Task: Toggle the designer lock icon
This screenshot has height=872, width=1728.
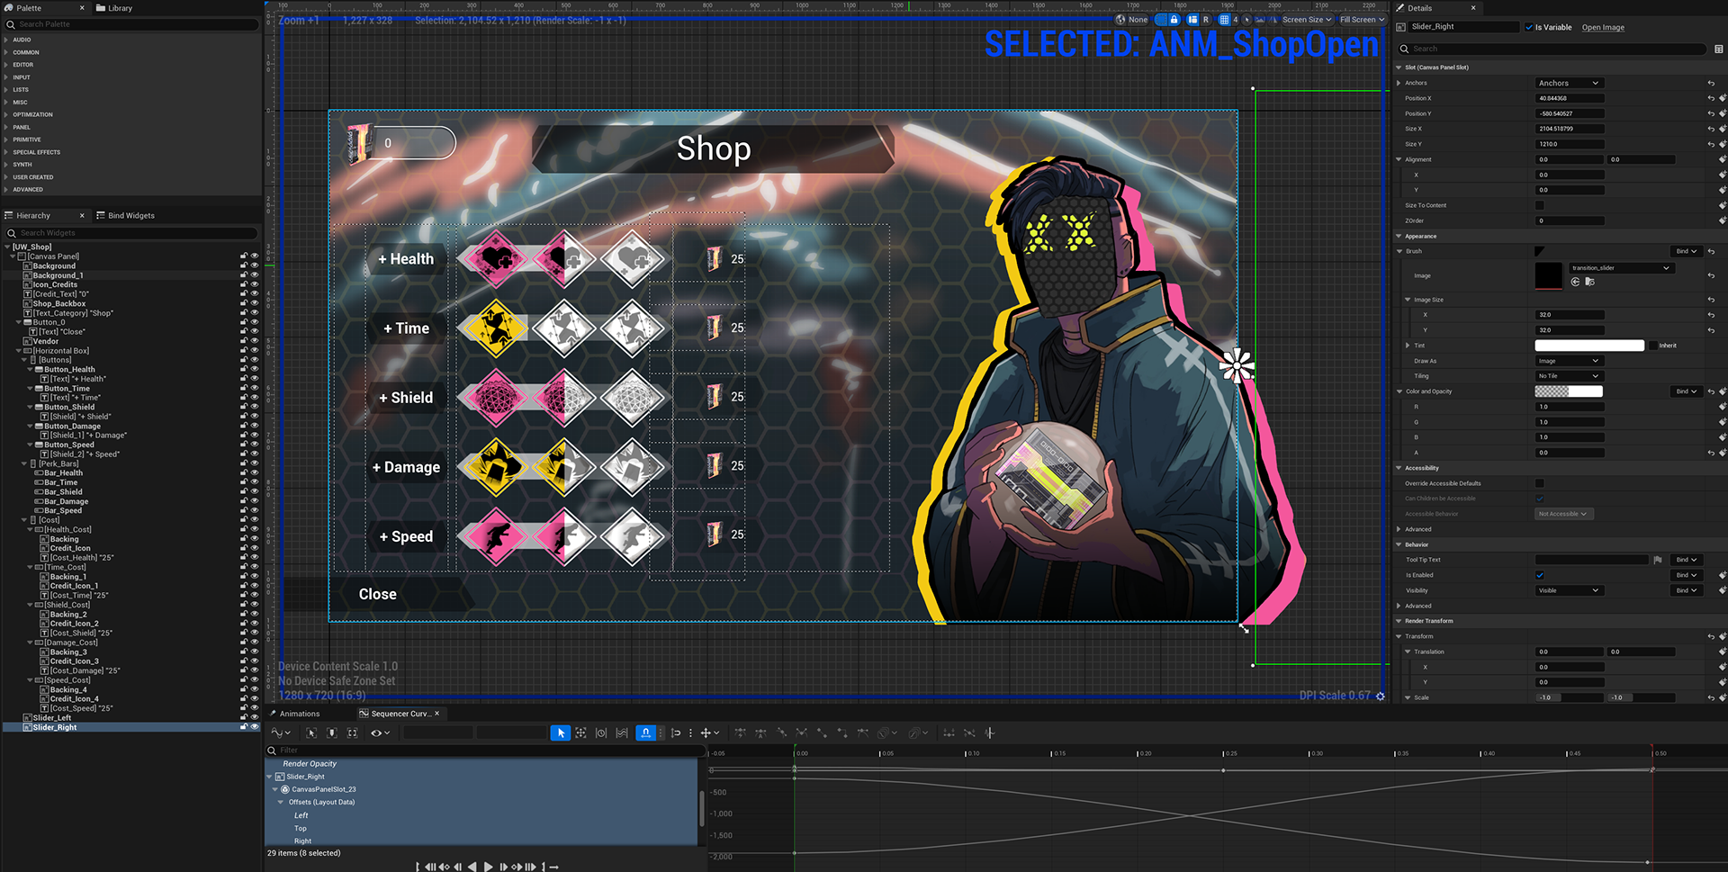Action: click(x=1174, y=20)
